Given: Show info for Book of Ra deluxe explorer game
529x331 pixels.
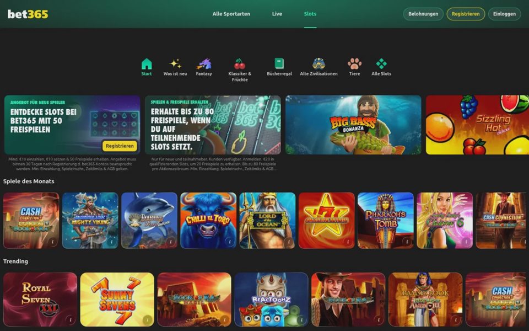Looking at the screenshot, I should tap(378, 319).
